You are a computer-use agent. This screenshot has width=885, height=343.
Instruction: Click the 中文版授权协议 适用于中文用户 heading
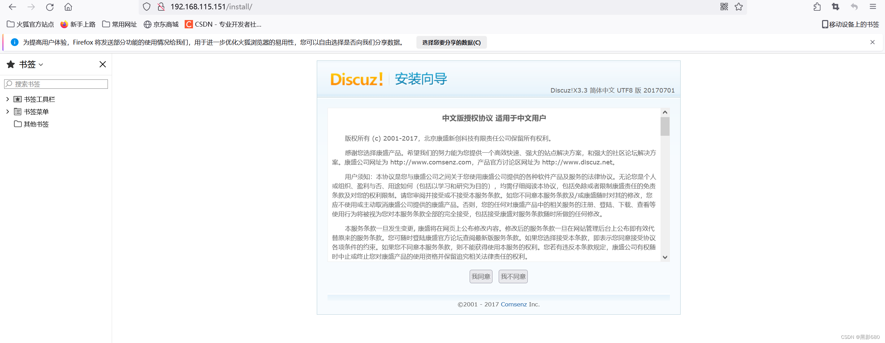(494, 118)
